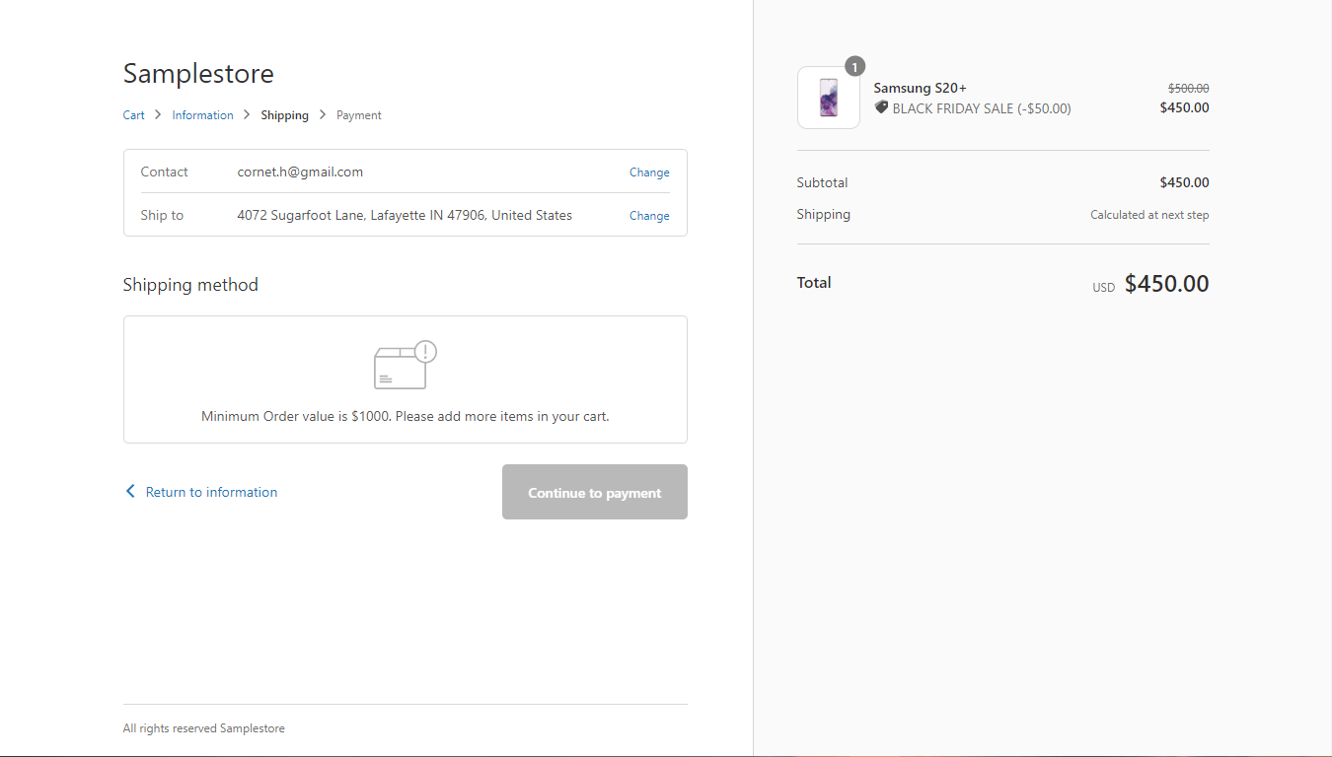Click the total amount $450.00
Image resolution: width=1332 pixels, height=757 pixels.
coord(1166,284)
